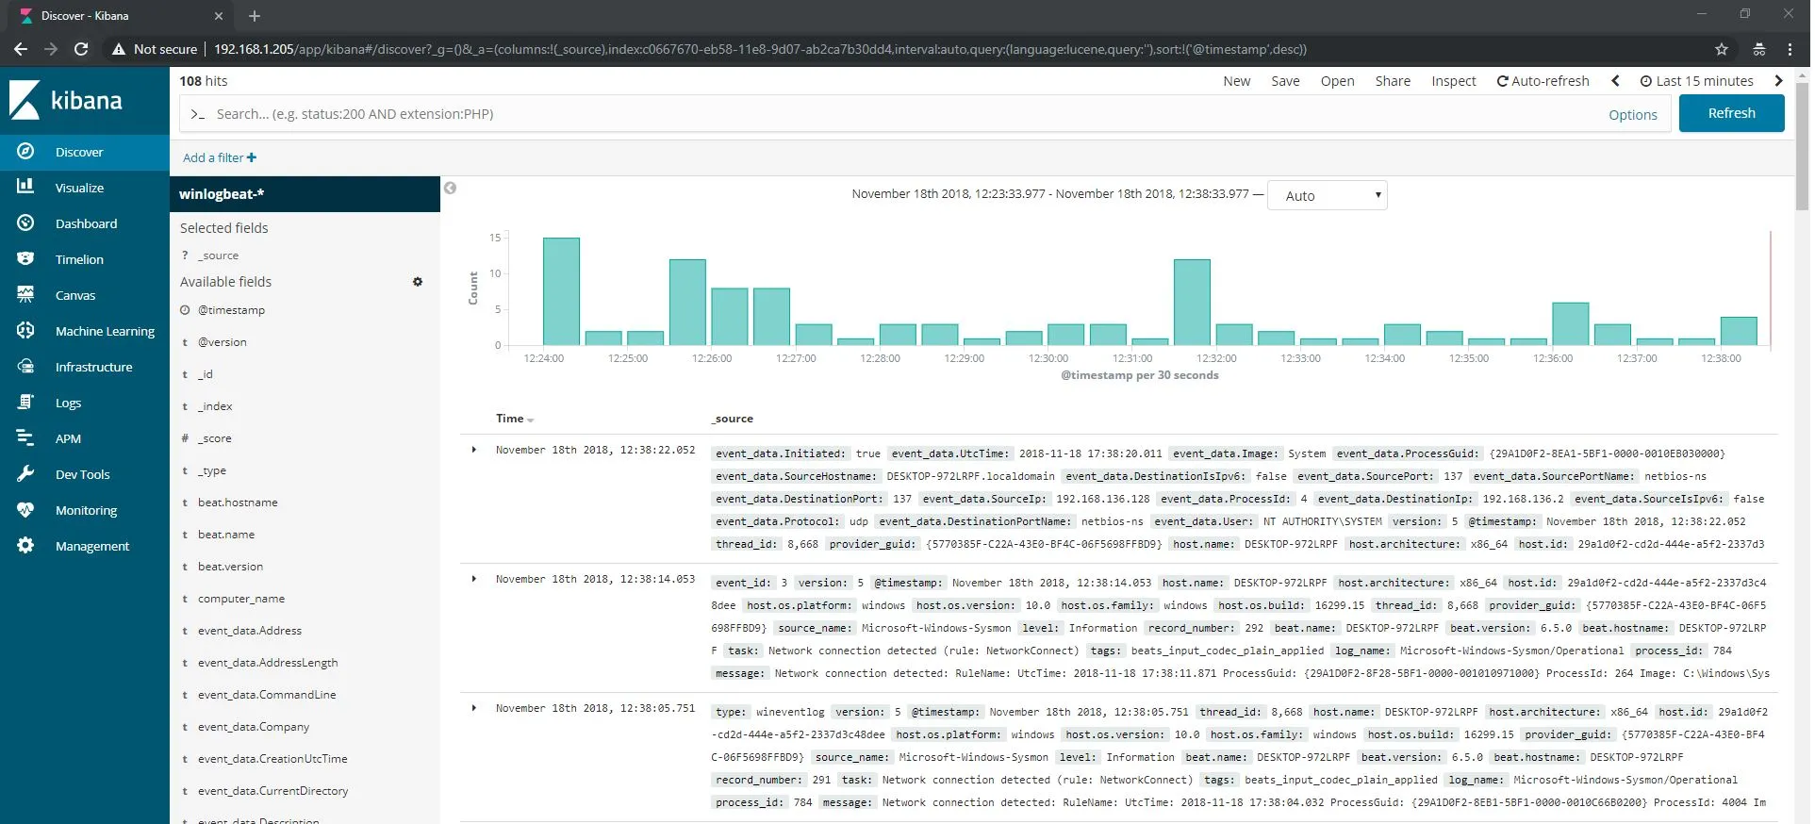Open the Monitoring heartbeat icon
The image size is (1815, 824).
tap(25, 509)
